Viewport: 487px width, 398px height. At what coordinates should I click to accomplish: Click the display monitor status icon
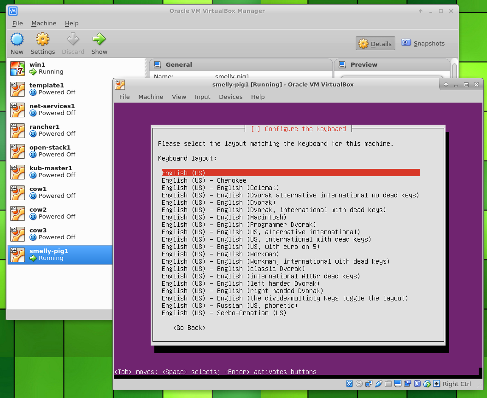point(398,384)
